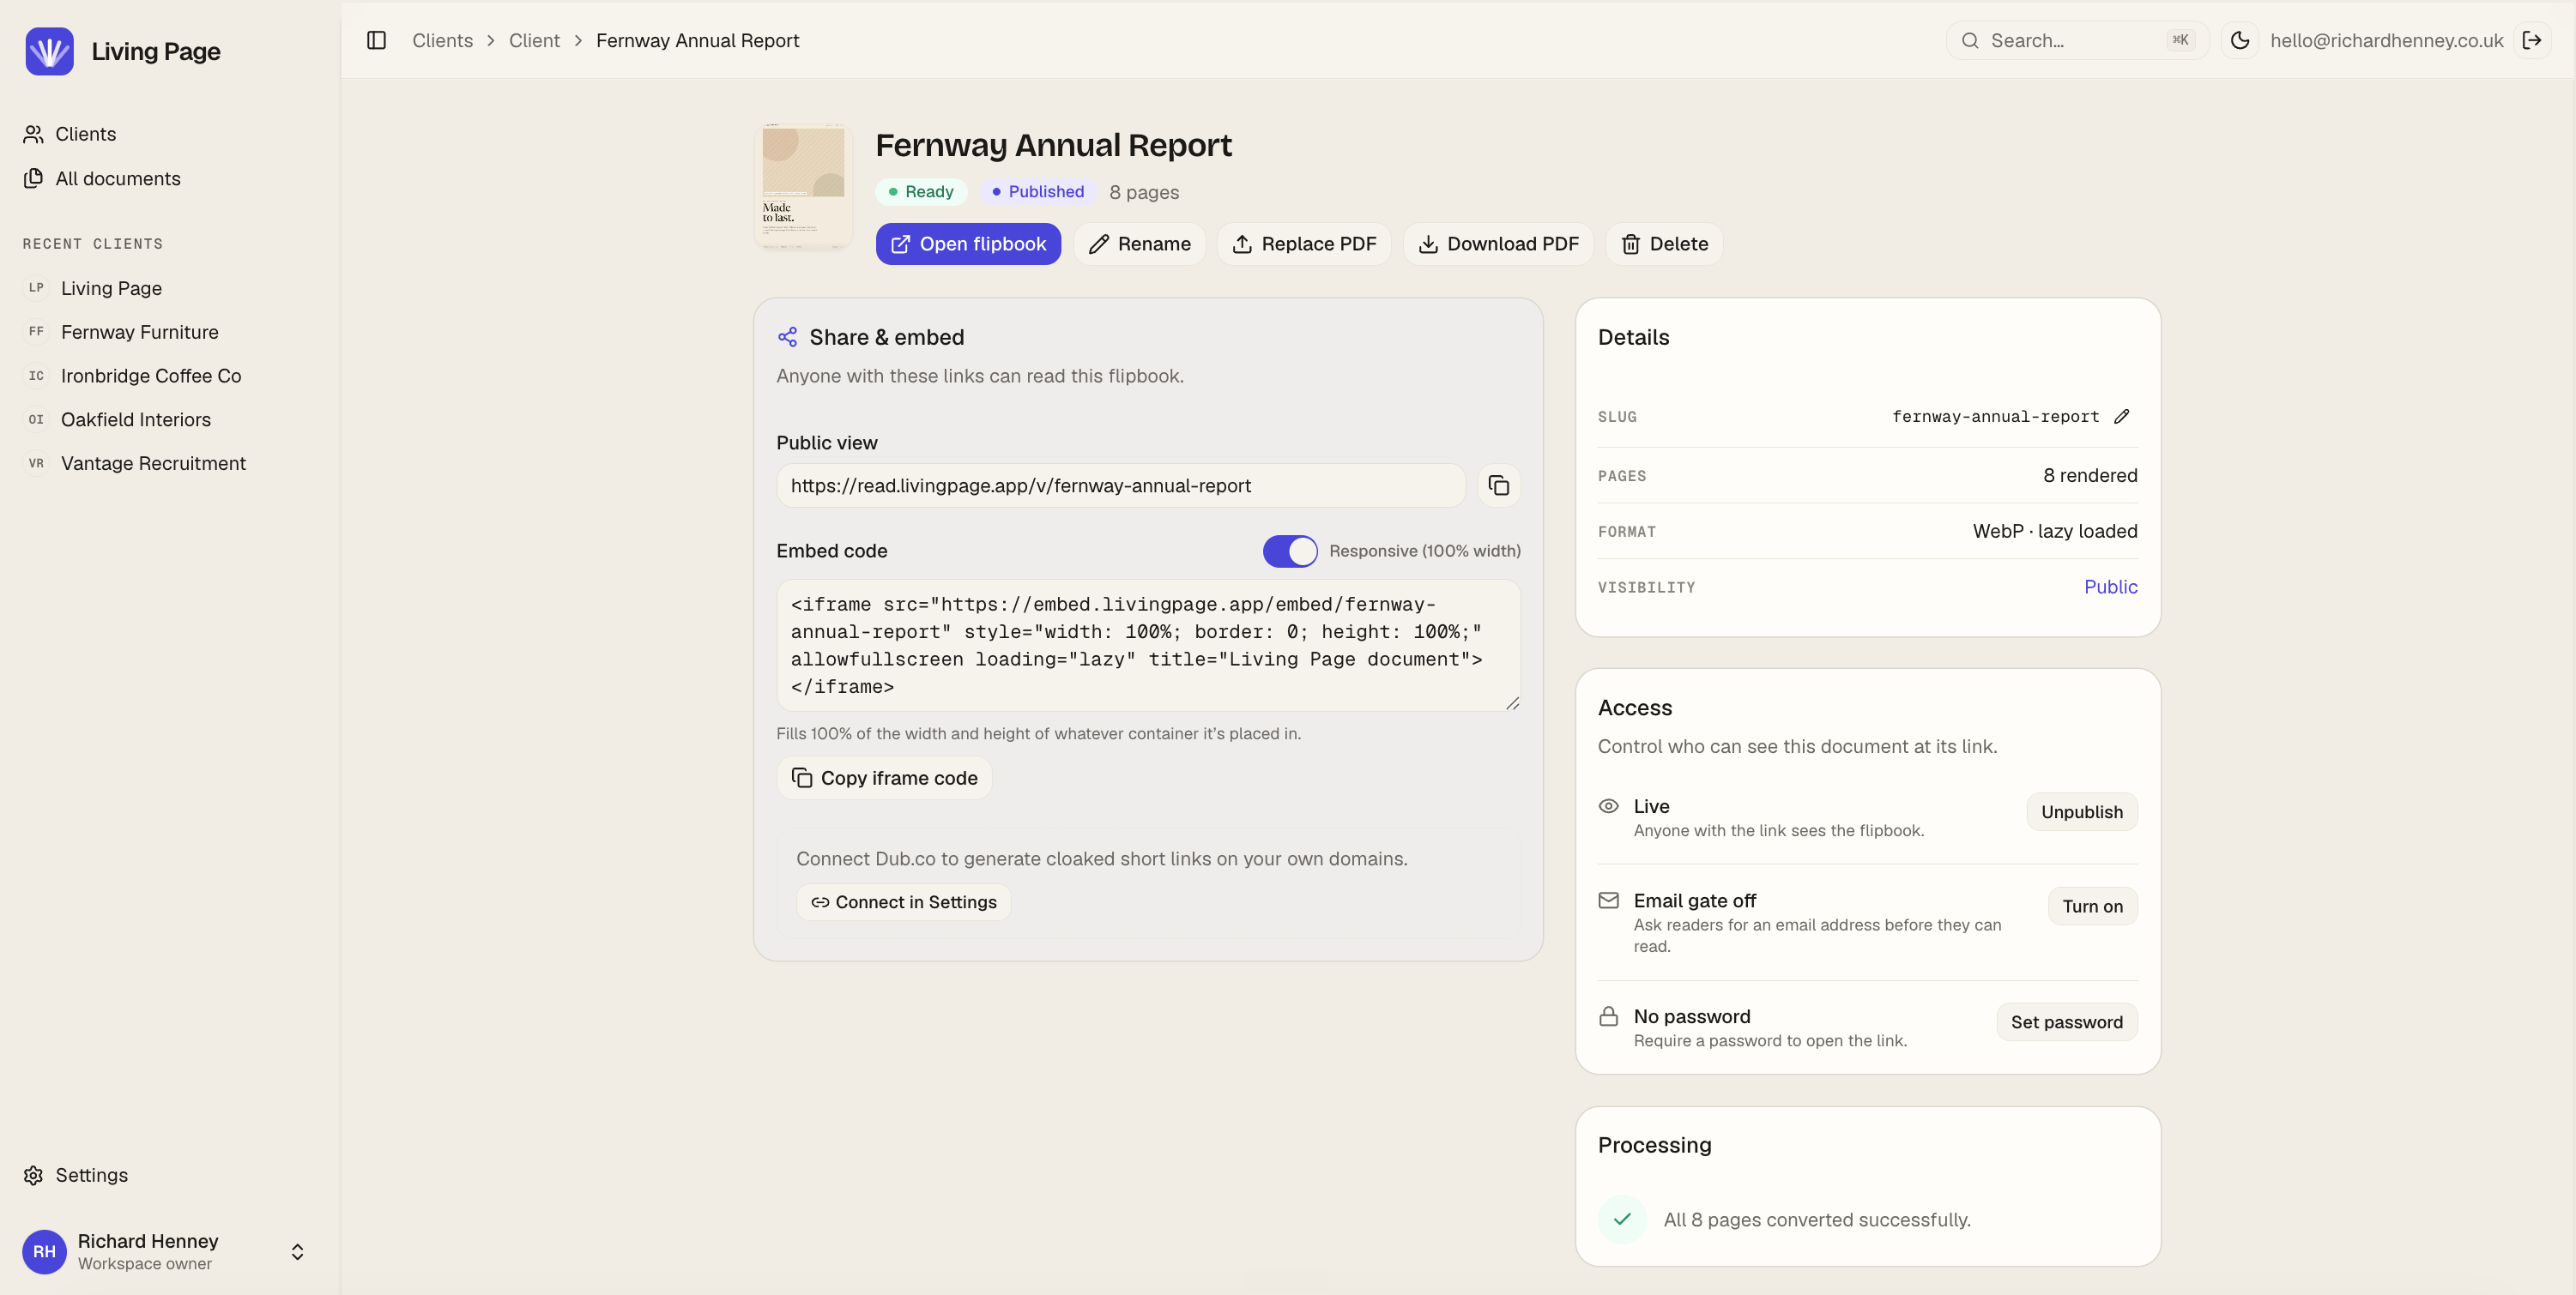The height and width of the screenshot is (1295, 2576).
Task: Click the Email gate envelope icon
Action: pos(1608,900)
